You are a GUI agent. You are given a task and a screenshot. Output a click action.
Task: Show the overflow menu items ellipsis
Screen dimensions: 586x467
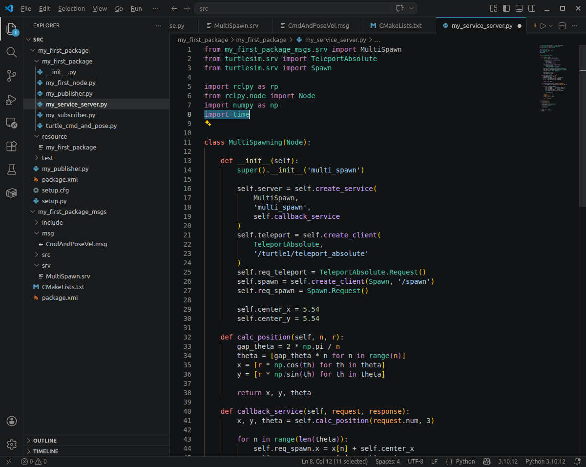tap(155, 8)
